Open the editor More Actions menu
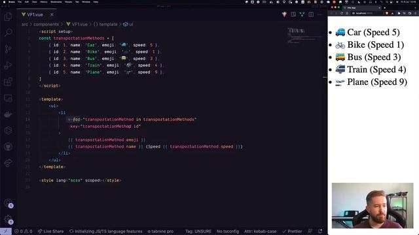 tap(320, 14)
